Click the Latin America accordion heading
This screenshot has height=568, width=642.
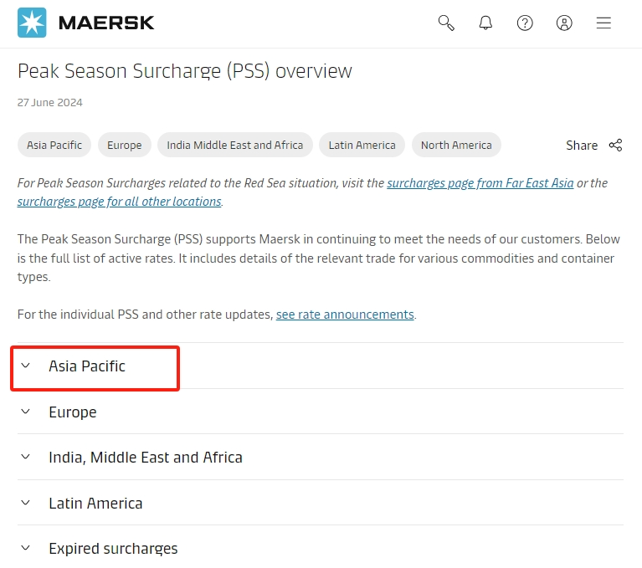click(x=95, y=503)
